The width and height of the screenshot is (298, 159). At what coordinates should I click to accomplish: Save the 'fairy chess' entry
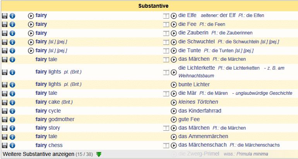point(5,146)
